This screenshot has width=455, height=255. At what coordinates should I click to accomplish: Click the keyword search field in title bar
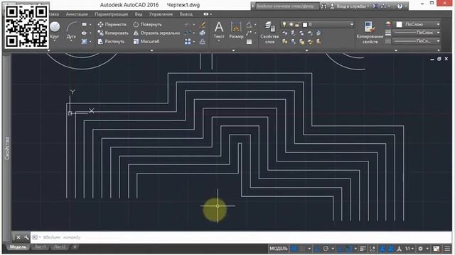pyautogui.click(x=287, y=6)
